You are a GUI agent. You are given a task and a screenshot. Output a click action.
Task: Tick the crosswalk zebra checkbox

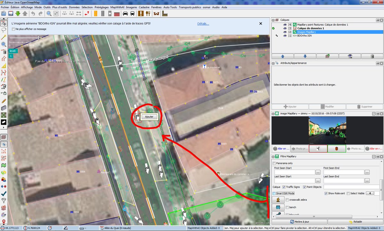[x=287, y=200]
